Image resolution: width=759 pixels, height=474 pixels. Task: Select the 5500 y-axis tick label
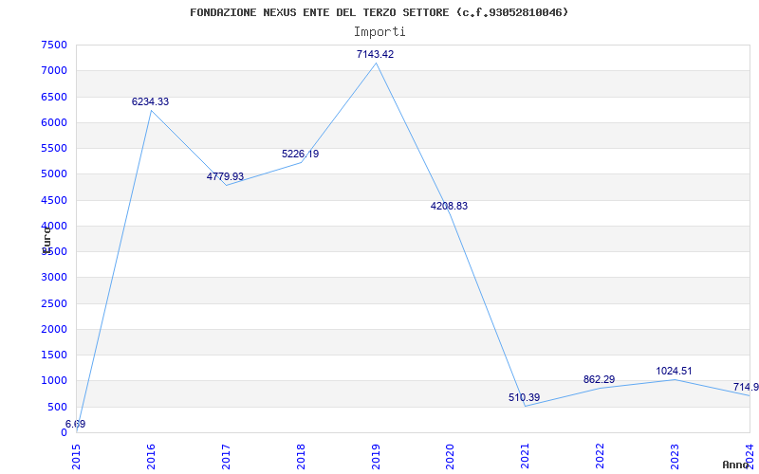[54, 148]
